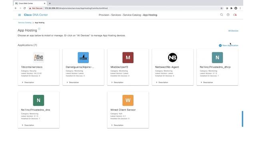Open a new browser tab with plus
Screen dimensions: 256x144
(50, 3)
